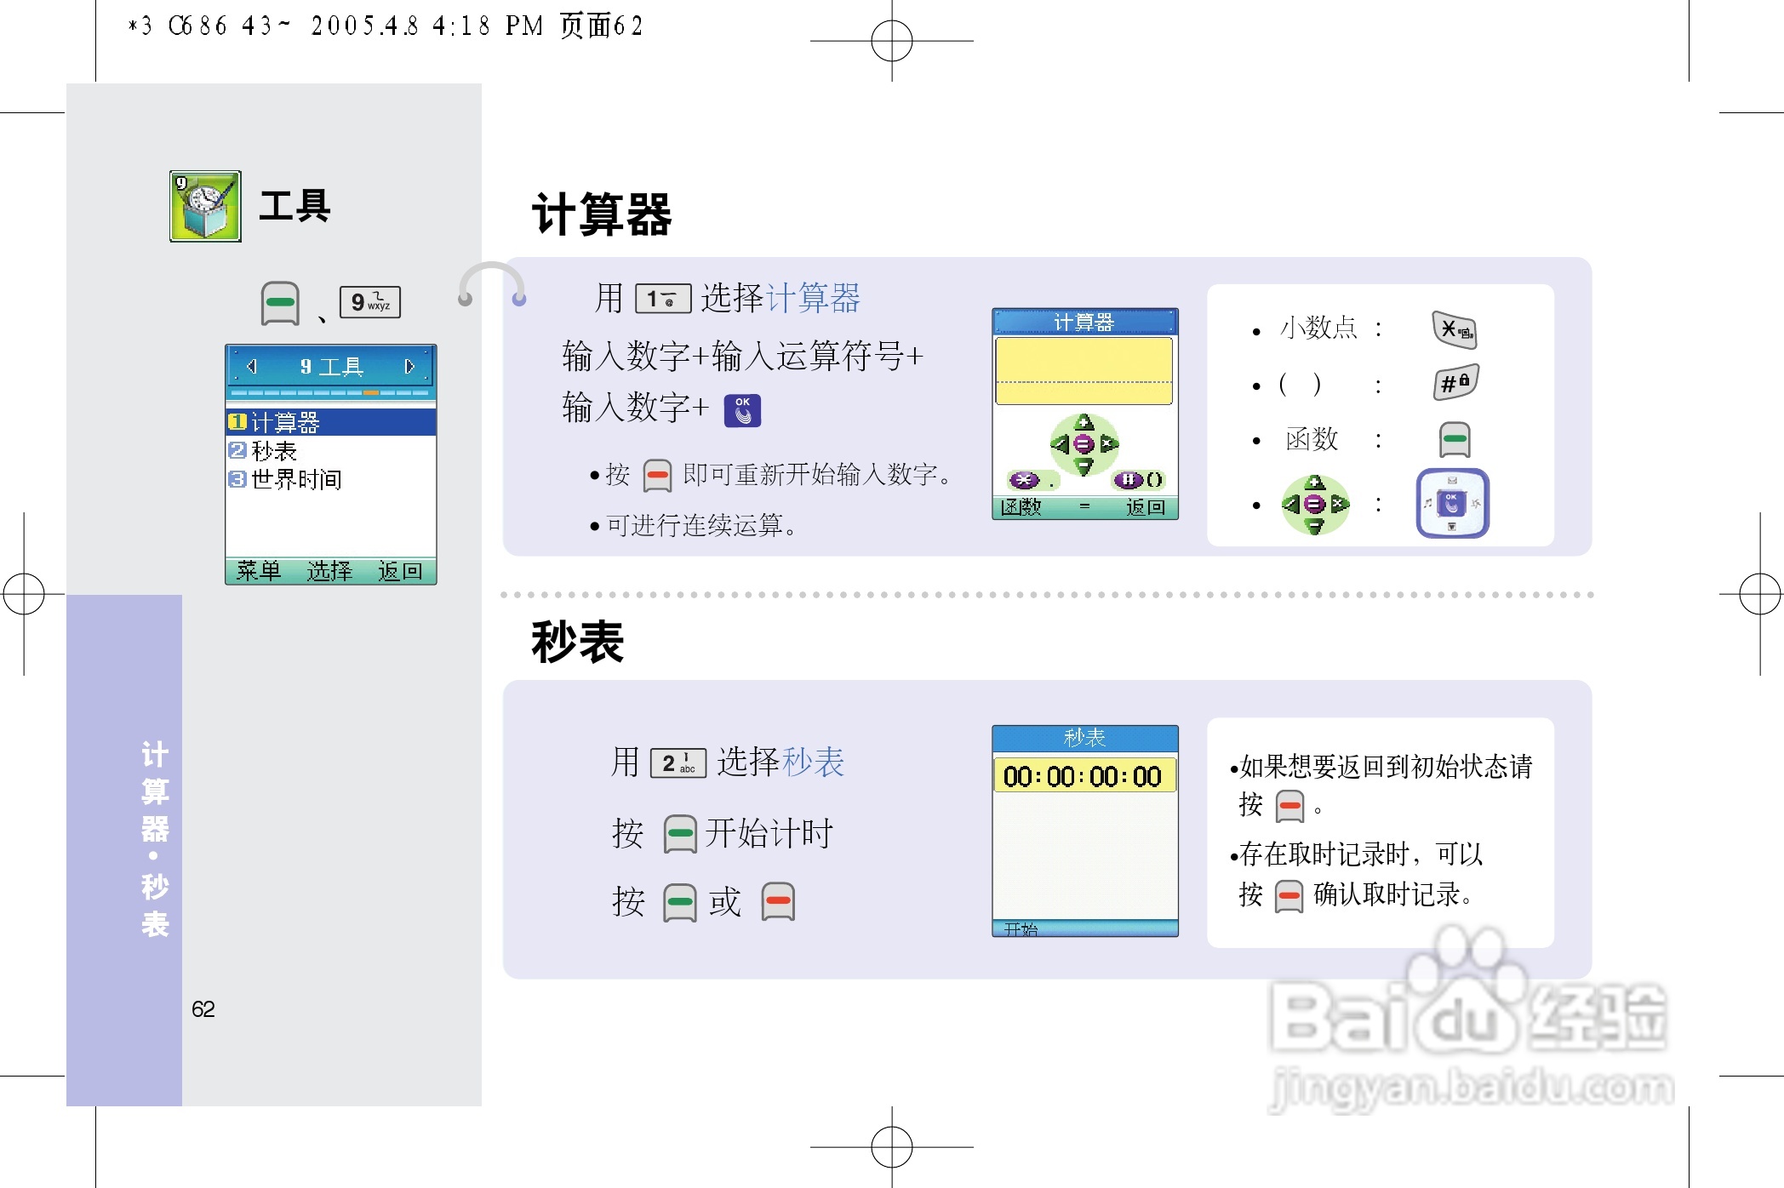1784x1188 pixels.
Task: Click stopwatch time readout 00:00:00:00
Action: (x=1083, y=776)
